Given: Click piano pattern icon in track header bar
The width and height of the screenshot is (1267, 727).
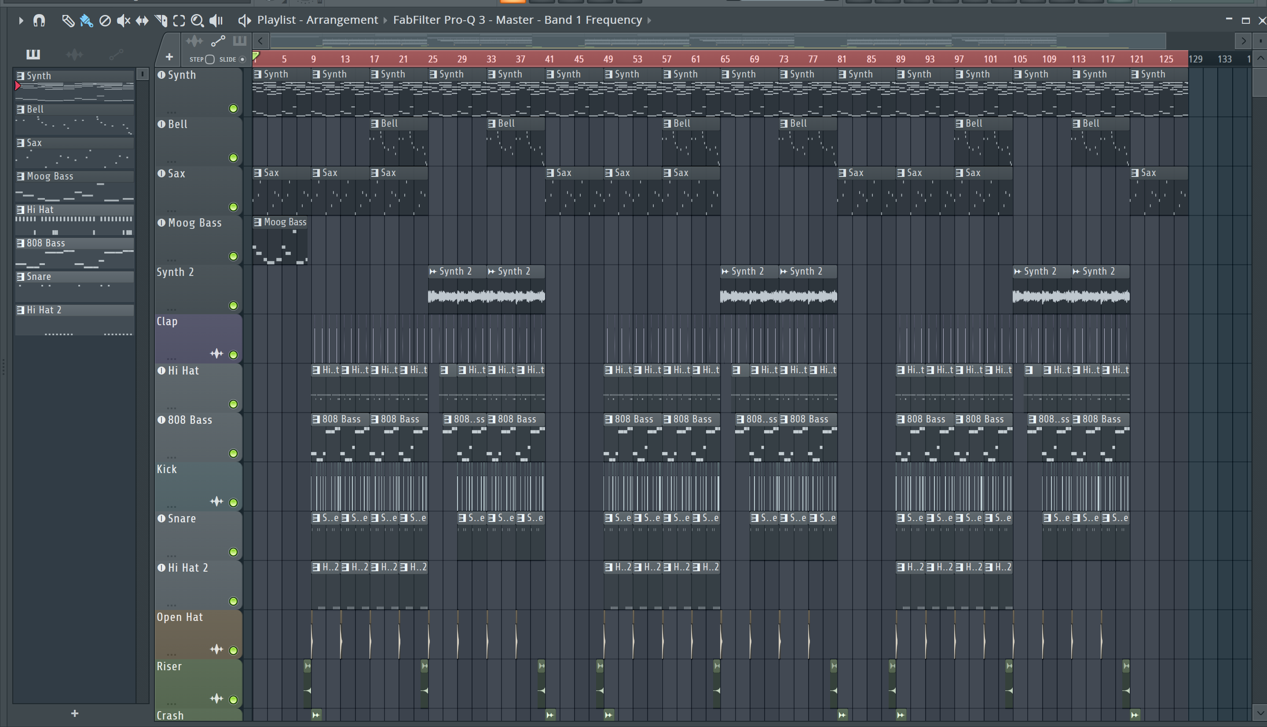Looking at the screenshot, I should point(239,40).
